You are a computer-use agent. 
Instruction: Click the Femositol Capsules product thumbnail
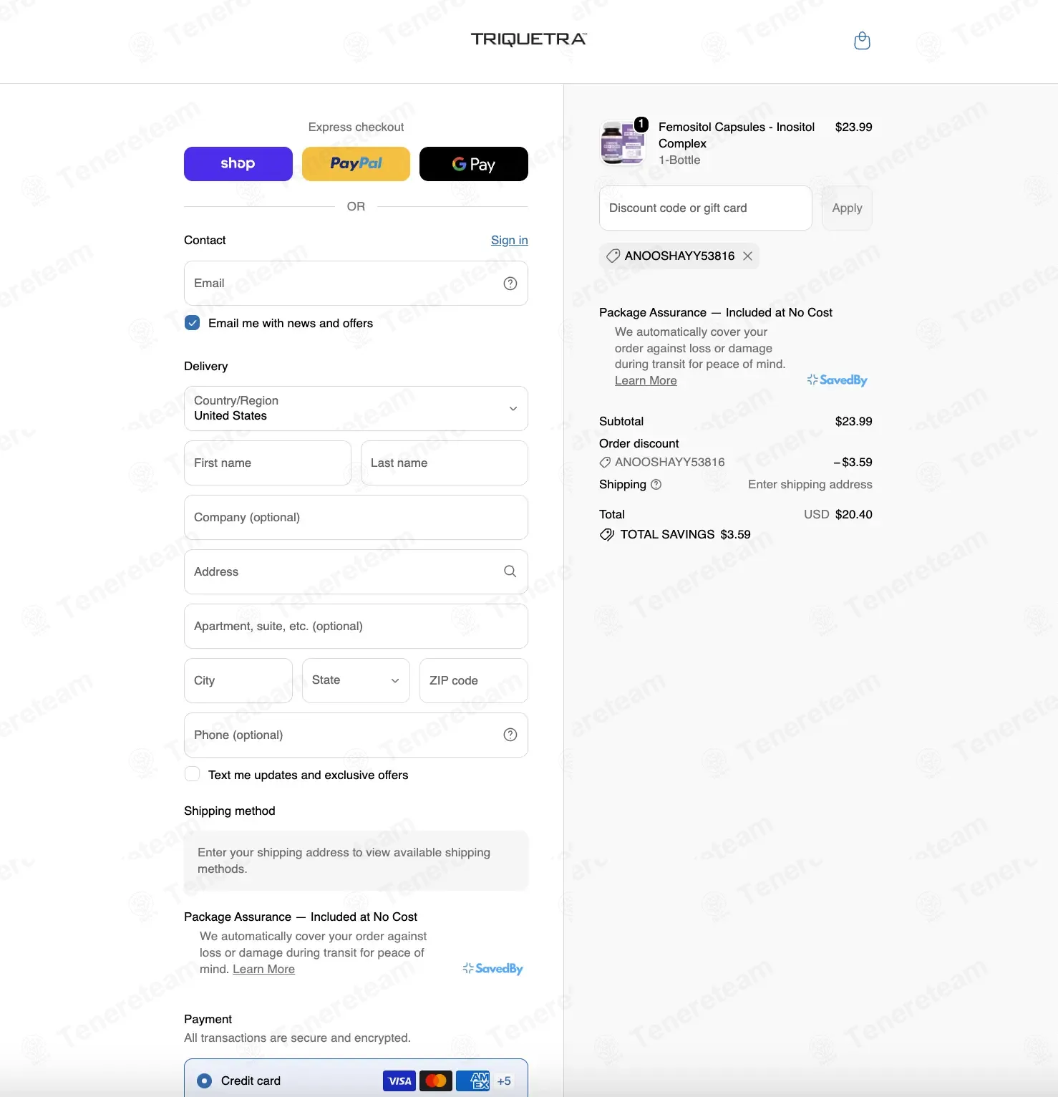coord(622,142)
